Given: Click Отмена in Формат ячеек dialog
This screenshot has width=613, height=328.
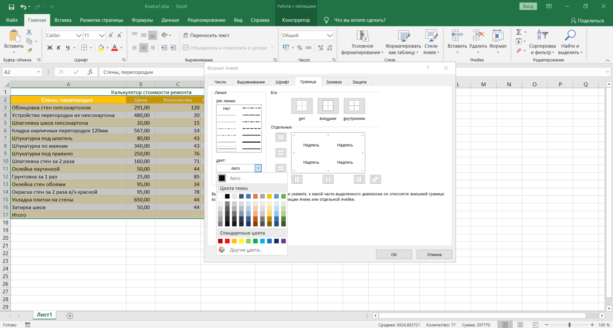Looking at the screenshot, I should point(434,254).
